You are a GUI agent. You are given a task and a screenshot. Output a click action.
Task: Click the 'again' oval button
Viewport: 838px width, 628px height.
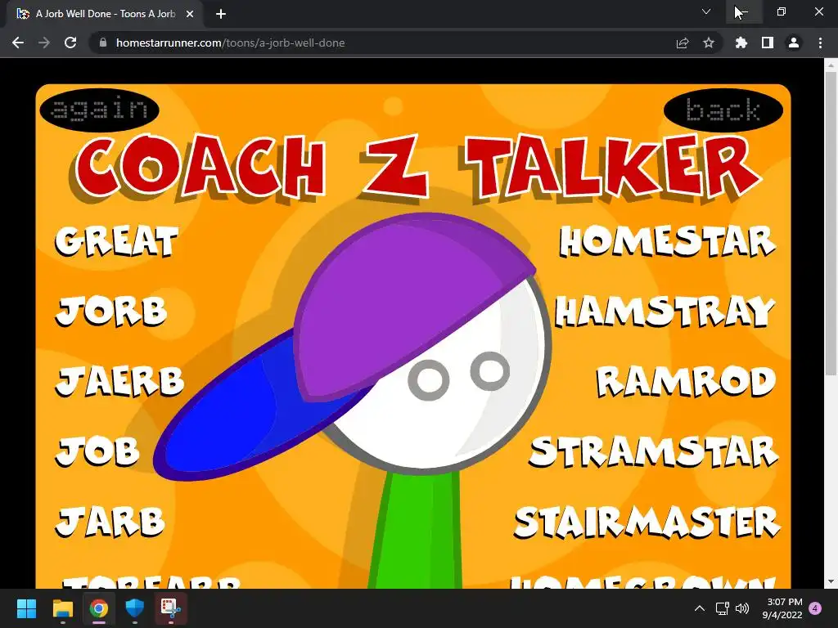pos(99,110)
